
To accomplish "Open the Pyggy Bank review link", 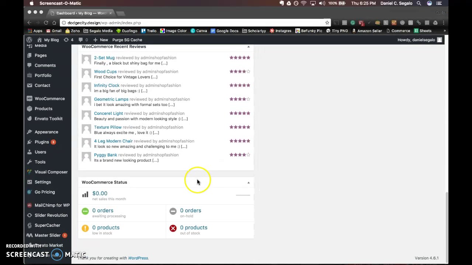I will click(x=105, y=155).
